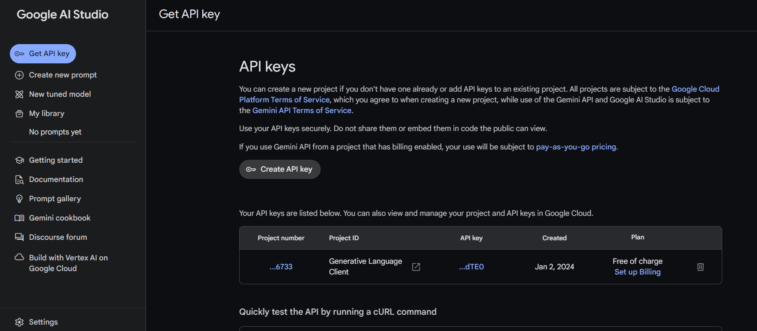Go to Getting started
Image resolution: width=757 pixels, height=331 pixels.
click(56, 160)
